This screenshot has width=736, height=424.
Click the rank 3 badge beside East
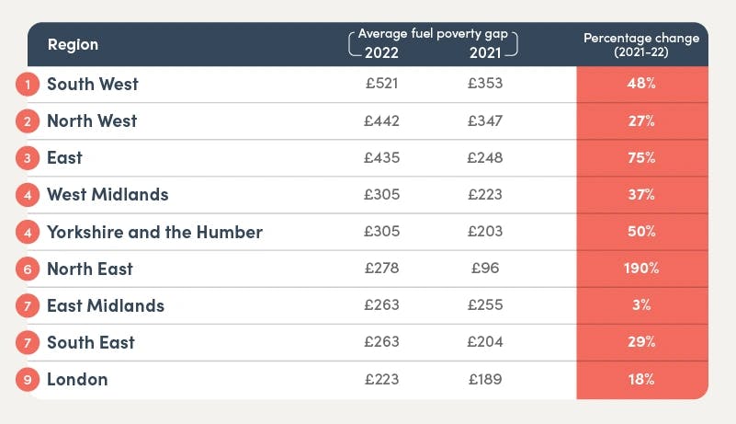tap(28, 158)
